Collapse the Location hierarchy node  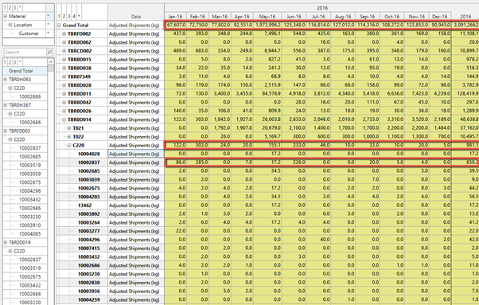click(x=10, y=25)
